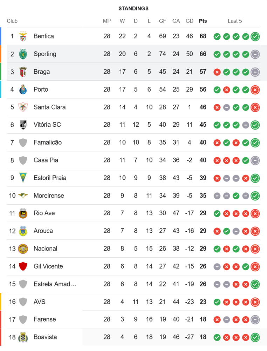Screen dimensions: 267x351
Task: Click the Standings heading
Action: coord(133,8)
